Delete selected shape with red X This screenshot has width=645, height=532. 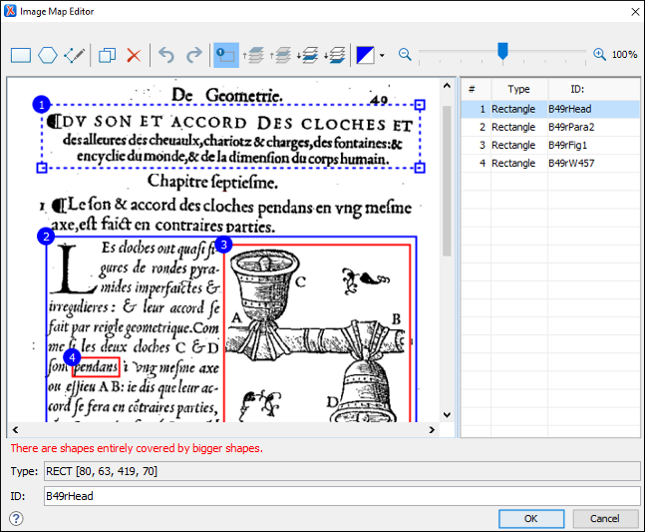tap(133, 56)
